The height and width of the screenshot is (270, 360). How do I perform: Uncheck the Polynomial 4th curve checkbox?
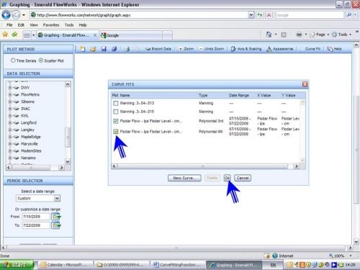point(116,132)
